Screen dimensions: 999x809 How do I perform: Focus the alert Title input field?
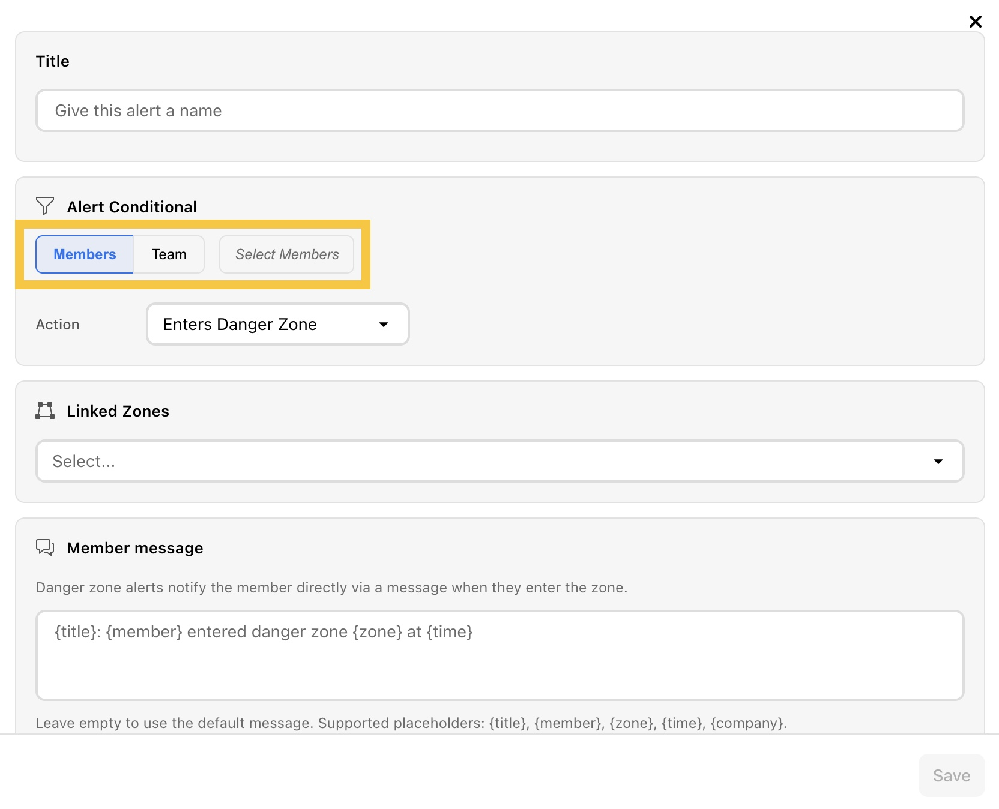[500, 110]
